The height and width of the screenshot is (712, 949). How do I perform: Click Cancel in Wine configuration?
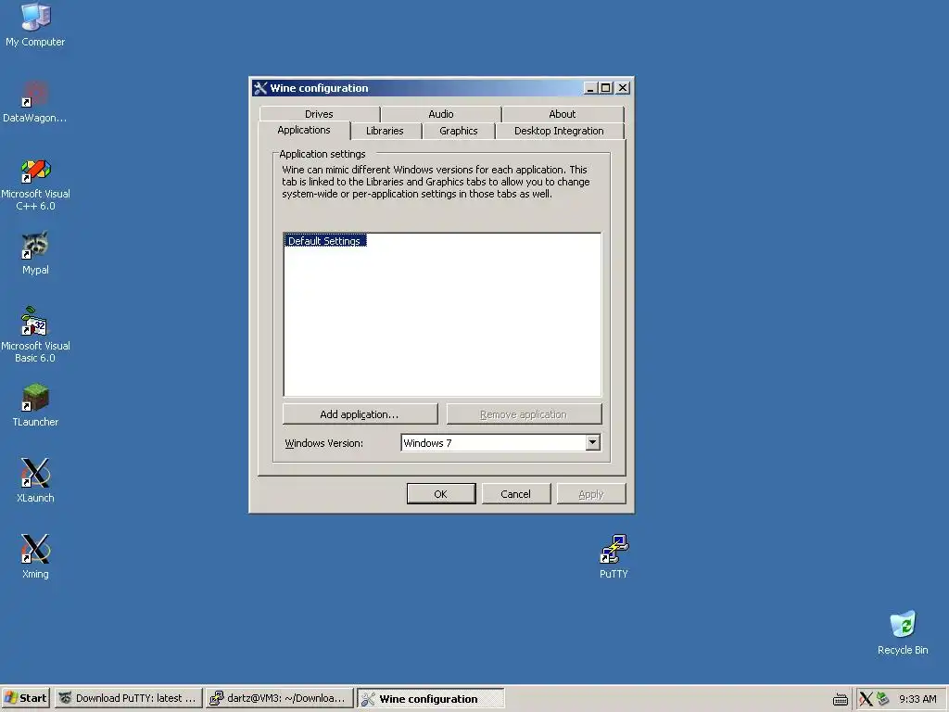tap(515, 494)
